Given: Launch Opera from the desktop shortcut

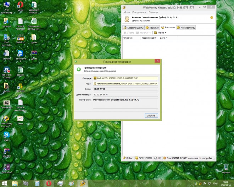Looking at the screenshot, I should coord(21,6).
